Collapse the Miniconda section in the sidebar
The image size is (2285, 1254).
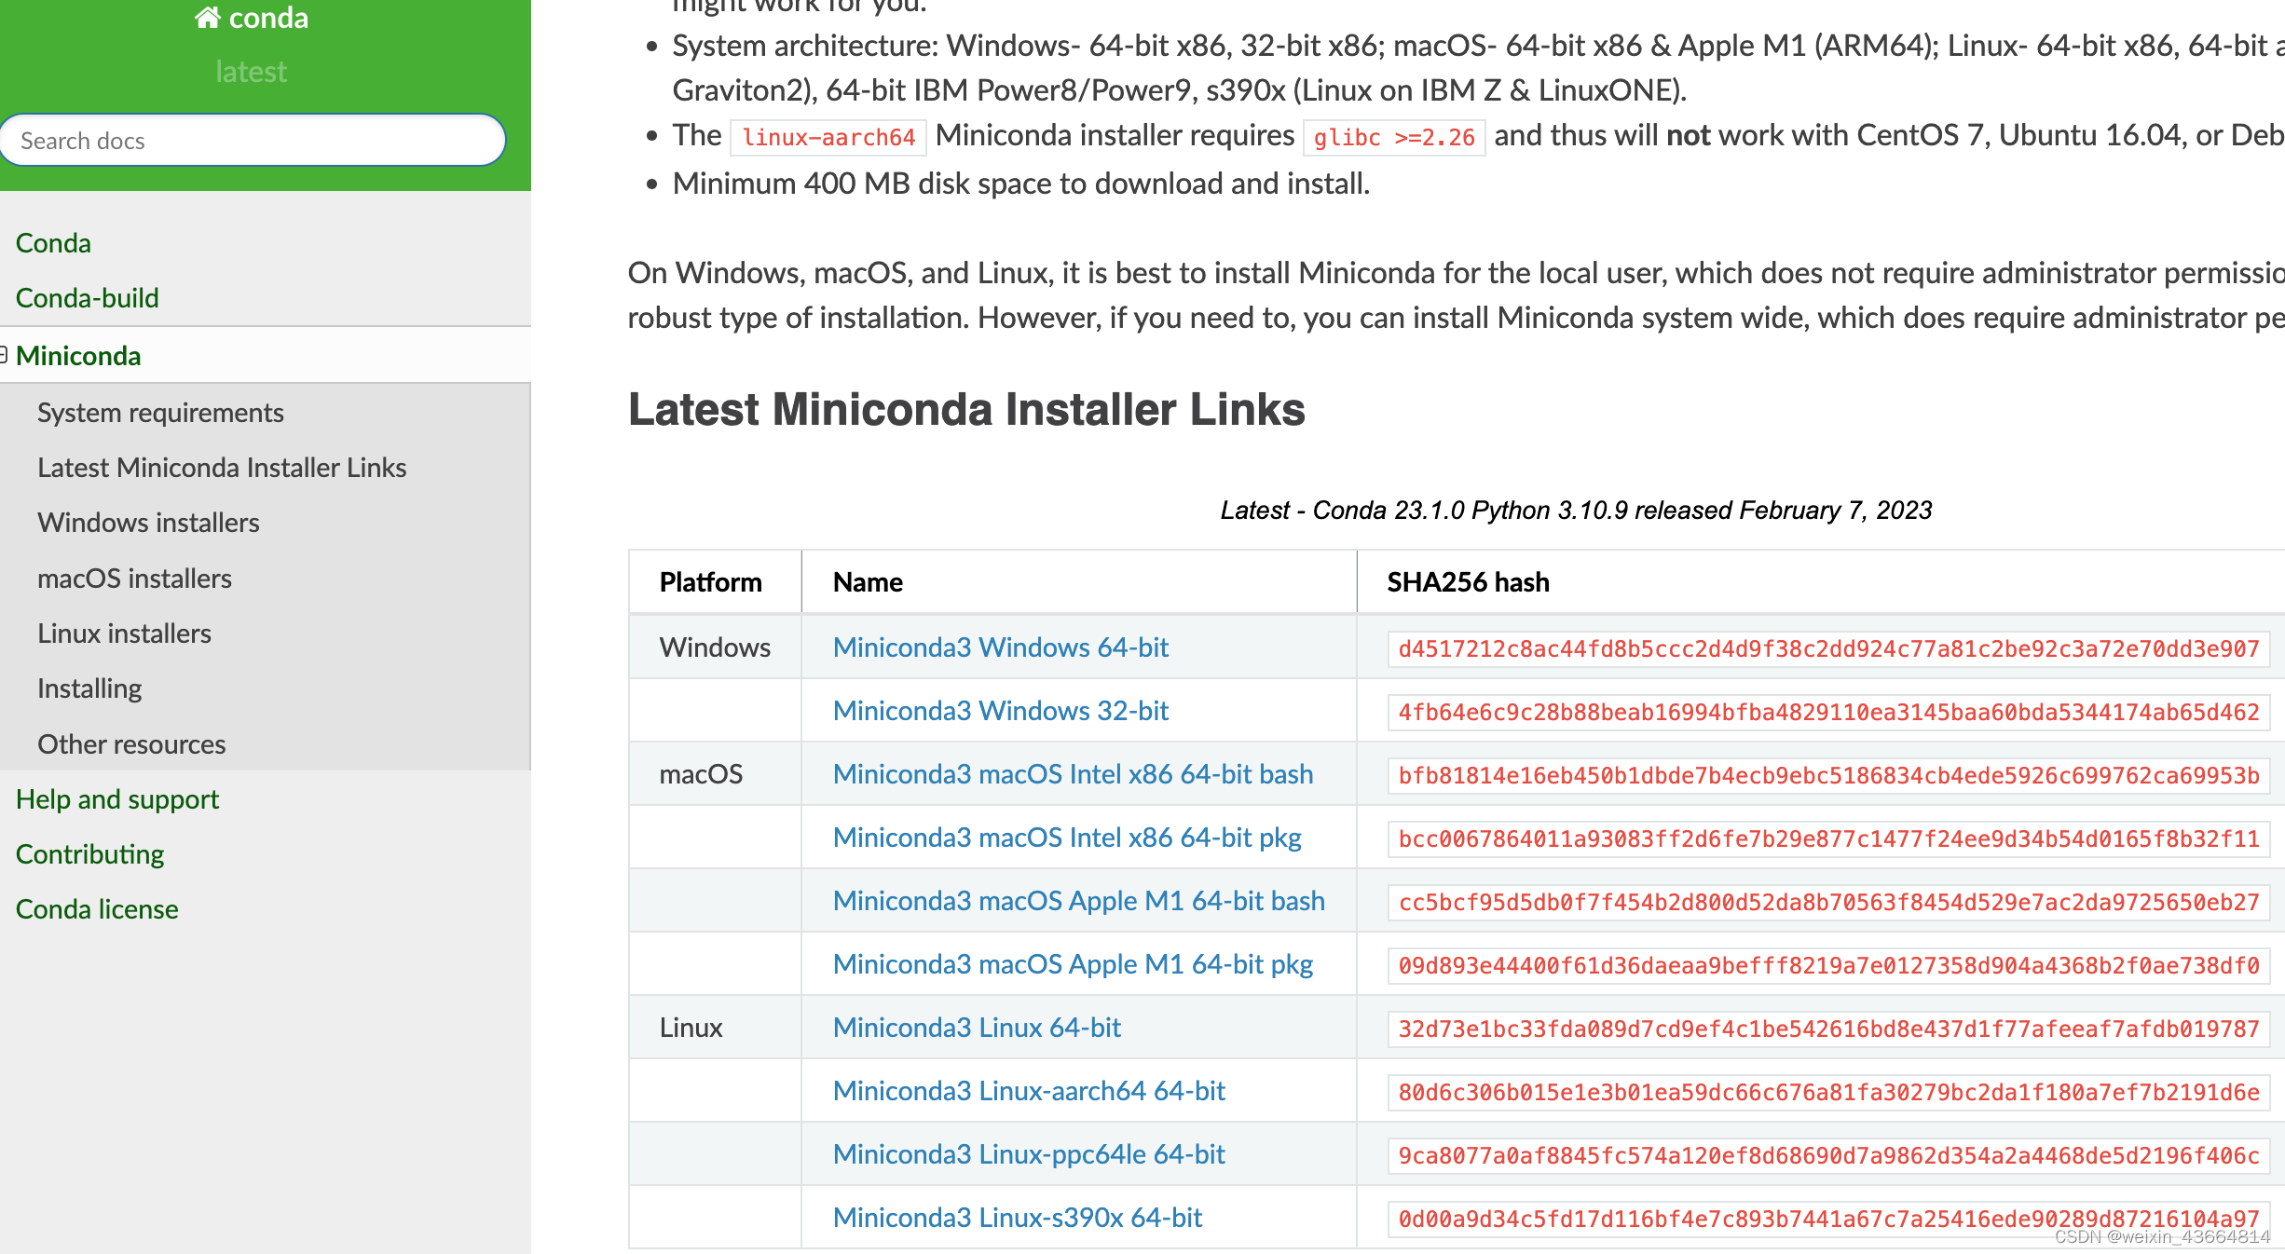[x=4, y=355]
